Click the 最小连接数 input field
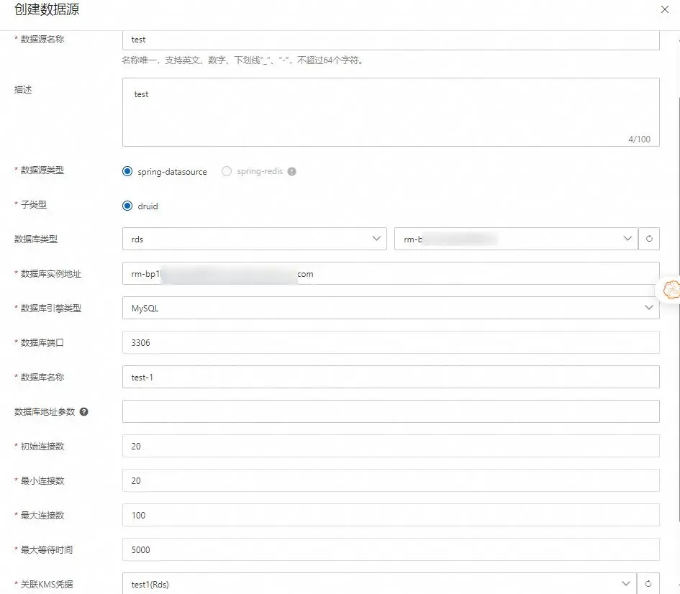680x594 pixels. click(391, 480)
